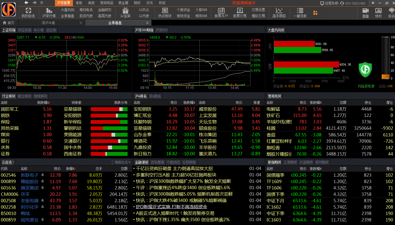Image resolution: width=395 pixels, height=225 pixels.
Task: Open 直播 live broadcast camera icon
Action: [365, 11]
